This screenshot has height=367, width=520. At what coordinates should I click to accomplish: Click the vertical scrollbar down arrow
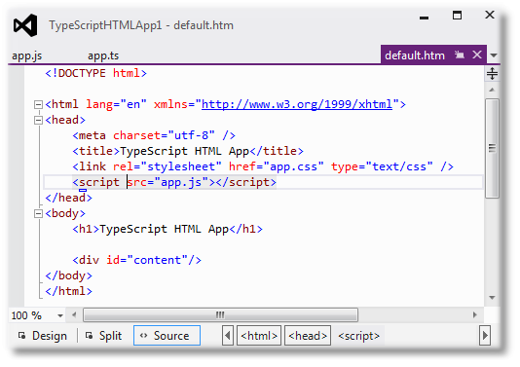coord(492,297)
